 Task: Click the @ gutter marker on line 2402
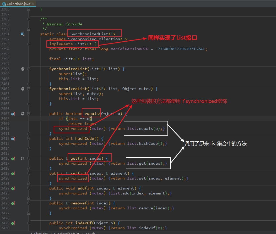click(x=23, y=89)
